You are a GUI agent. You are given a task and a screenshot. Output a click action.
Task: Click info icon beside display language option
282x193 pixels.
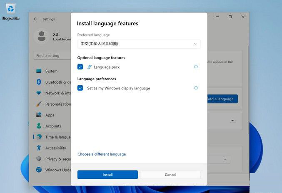click(x=196, y=88)
